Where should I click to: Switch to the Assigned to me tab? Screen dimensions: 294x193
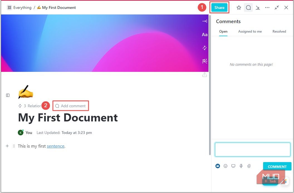pos(250,31)
